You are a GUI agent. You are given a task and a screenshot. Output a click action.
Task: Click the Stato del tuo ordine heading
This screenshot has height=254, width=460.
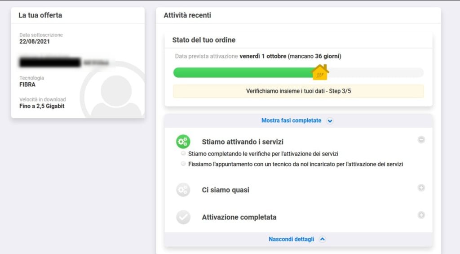[x=204, y=40]
